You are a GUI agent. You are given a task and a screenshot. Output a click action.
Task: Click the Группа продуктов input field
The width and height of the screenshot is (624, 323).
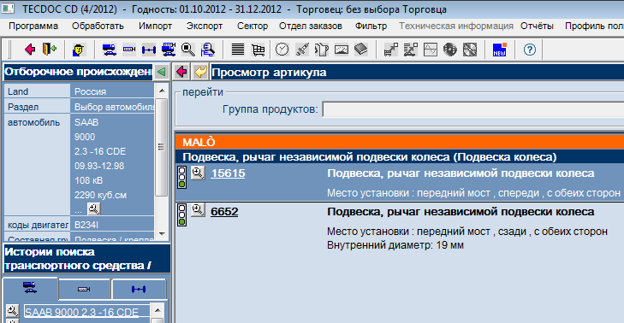[x=473, y=109]
